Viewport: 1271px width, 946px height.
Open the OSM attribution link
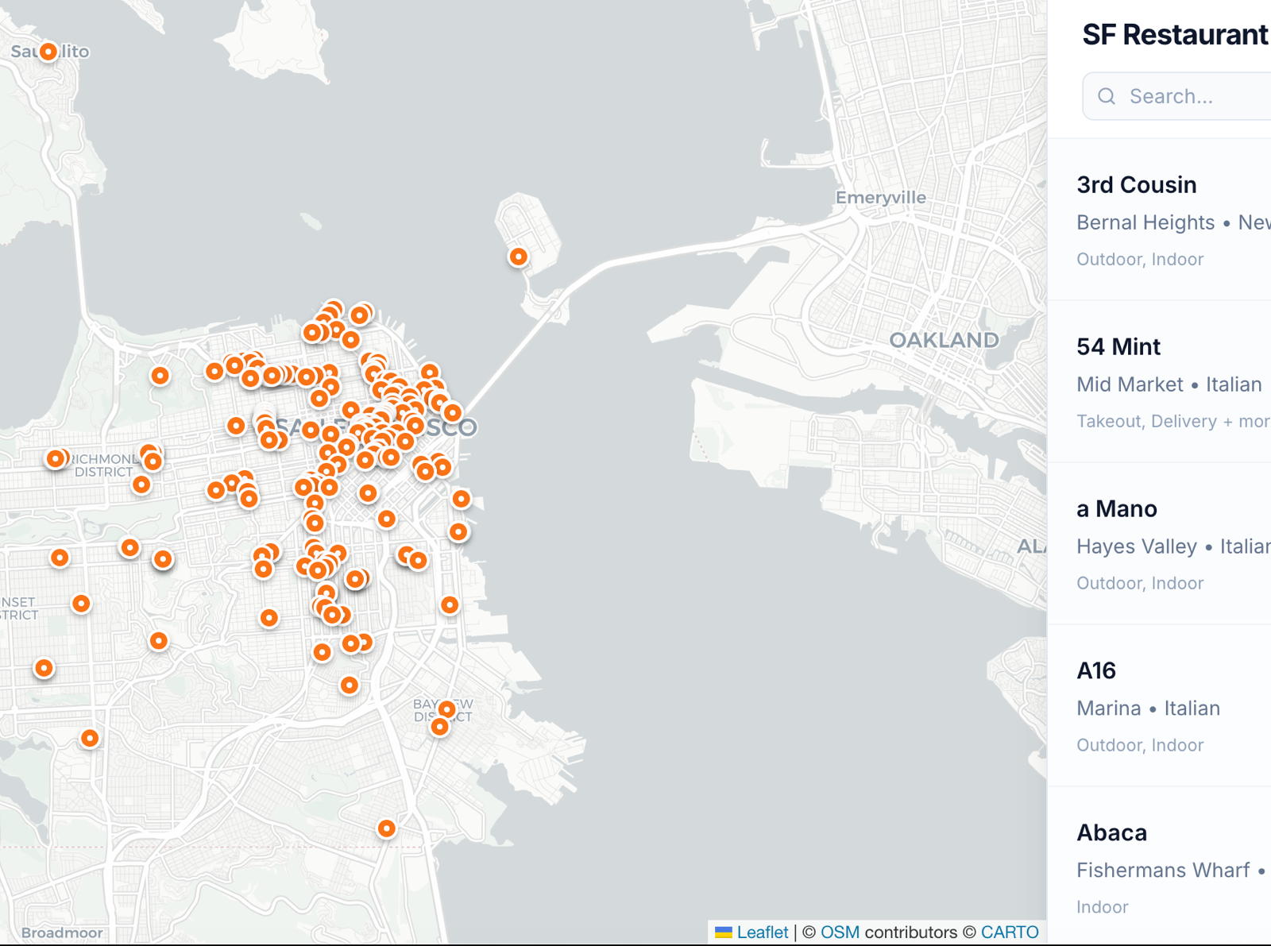tap(840, 932)
